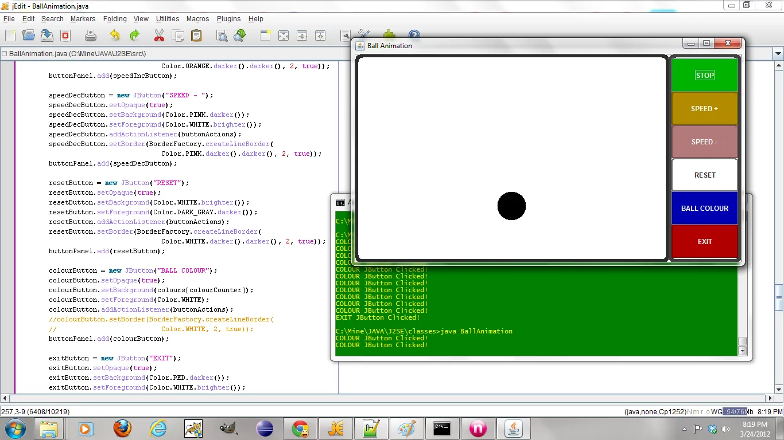Click the code line 'buttonPanel.add(resetButton);'

pos(107,251)
